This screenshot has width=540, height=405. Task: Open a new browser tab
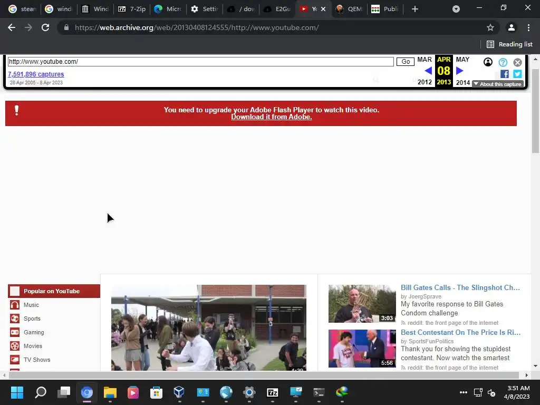click(414, 9)
